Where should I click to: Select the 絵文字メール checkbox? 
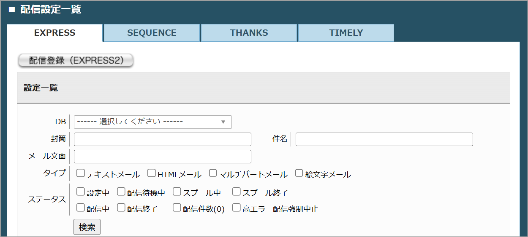pos(299,173)
